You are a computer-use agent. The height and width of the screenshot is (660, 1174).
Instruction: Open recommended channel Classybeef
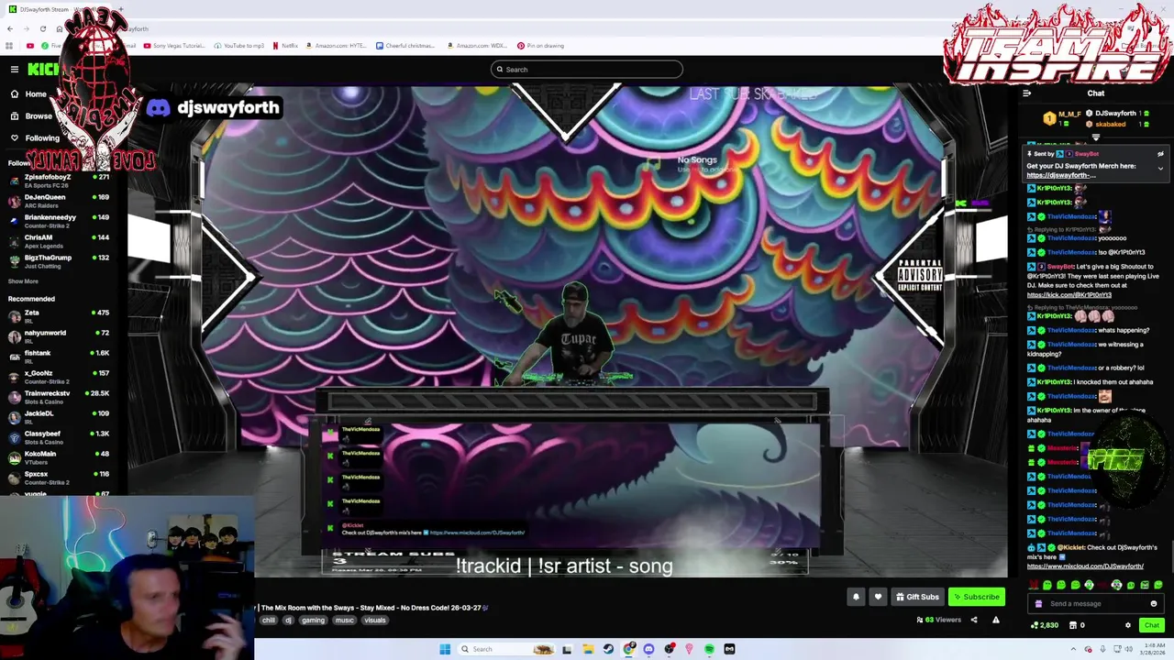click(x=57, y=437)
